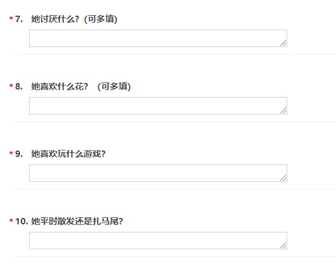Click the red asterisk beside question 7
336x265 pixels.
(x=11, y=19)
